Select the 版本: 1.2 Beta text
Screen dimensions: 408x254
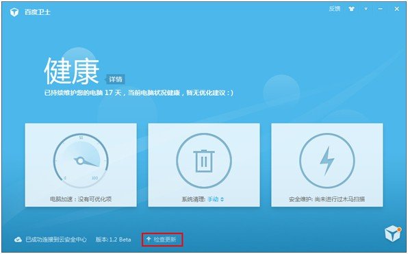tap(113, 240)
